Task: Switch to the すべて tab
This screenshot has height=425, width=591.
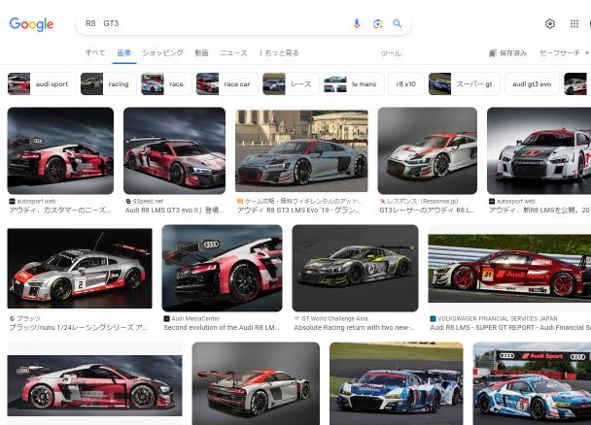Action: pyautogui.click(x=95, y=53)
